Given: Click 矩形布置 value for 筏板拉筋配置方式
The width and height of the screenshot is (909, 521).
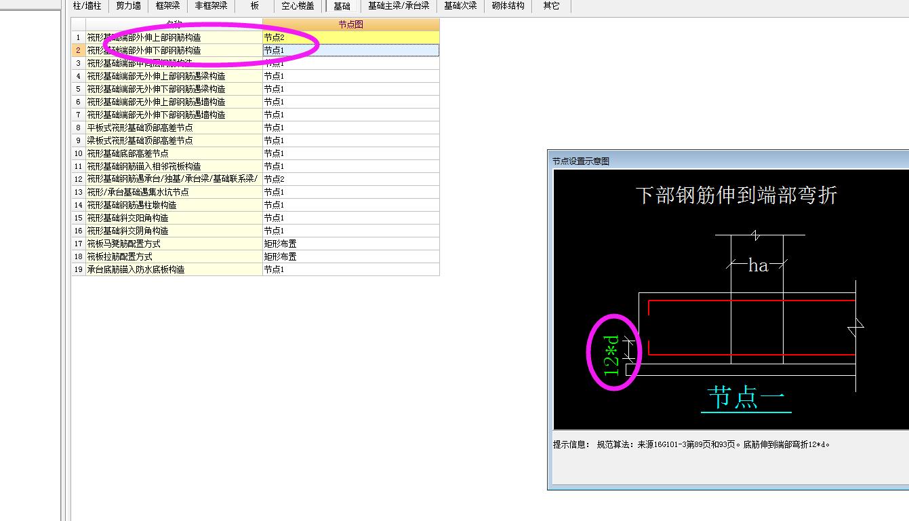Looking at the screenshot, I should [350, 256].
